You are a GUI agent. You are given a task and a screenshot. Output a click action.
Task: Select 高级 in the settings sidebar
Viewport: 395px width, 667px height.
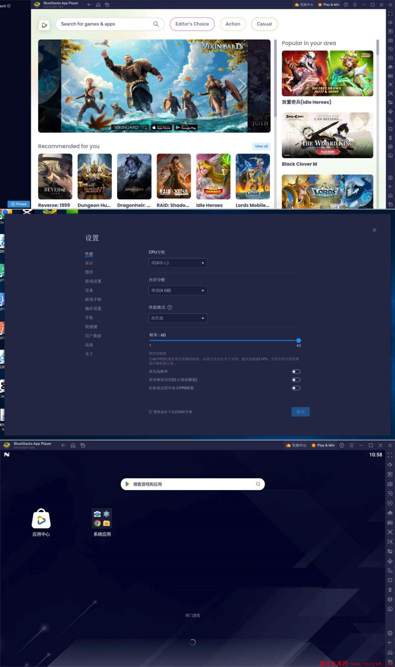pyautogui.click(x=89, y=345)
